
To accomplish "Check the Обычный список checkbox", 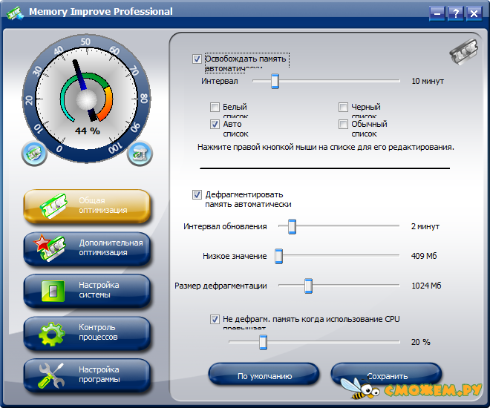I will pyautogui.click(x=343, y=124).
